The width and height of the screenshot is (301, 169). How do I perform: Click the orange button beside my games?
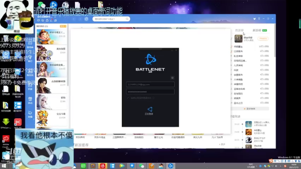pos(63,26)
